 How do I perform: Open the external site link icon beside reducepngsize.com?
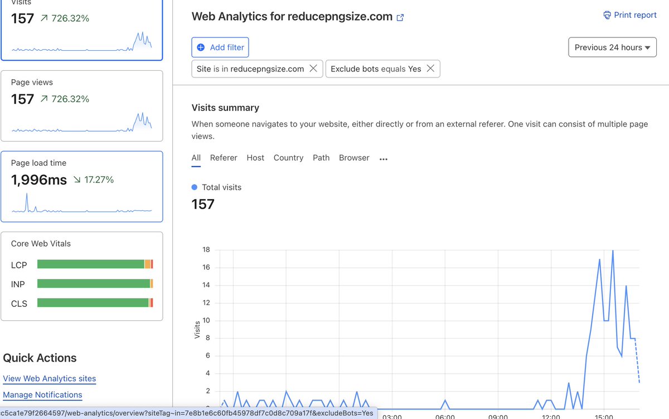click(400, 17)
